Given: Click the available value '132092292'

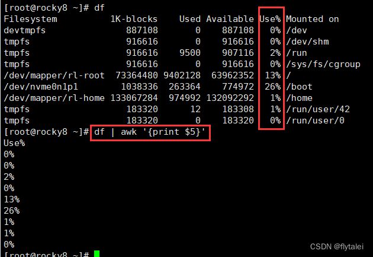Looking at the screenshot, I should (230, 98).
